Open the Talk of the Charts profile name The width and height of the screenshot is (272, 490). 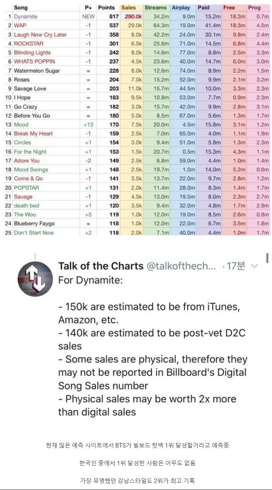(101, 266)
